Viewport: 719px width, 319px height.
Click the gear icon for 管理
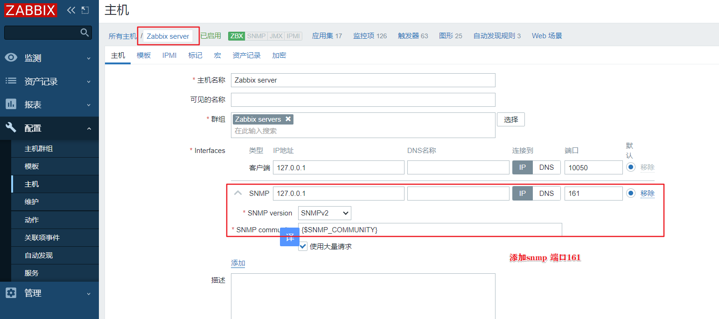tap(11, 293)
